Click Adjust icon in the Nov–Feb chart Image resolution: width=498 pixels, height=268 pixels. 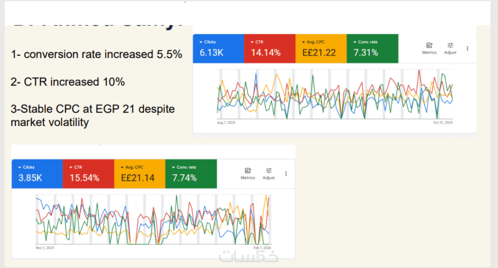click(269, 171)
